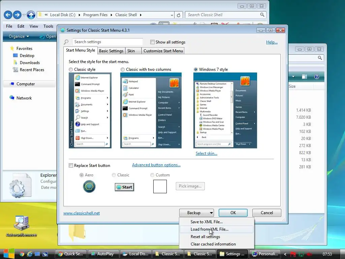Click the Show Desktop quick launch icon
This screenshot has width=345, height=259.
[37, 254]
